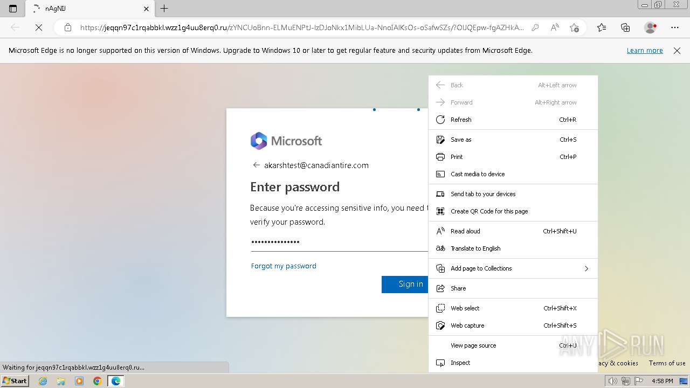Open the Settings and more ellipsis menu

(675, 27)
